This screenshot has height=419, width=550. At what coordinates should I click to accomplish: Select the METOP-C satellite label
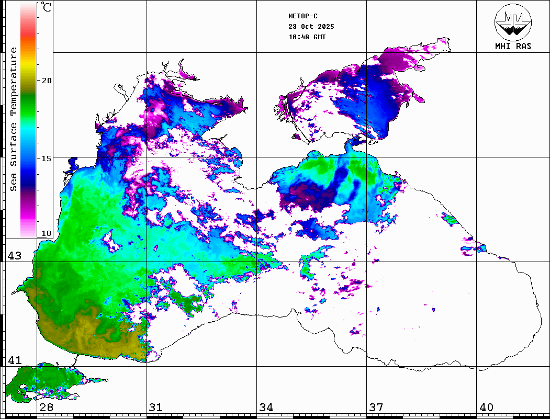click(x=303, y=16)
